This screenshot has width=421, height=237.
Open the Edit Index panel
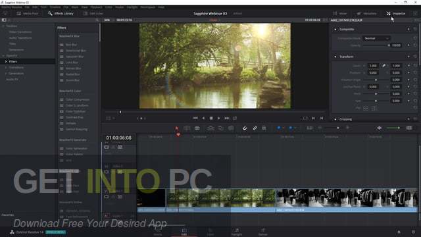93,13
